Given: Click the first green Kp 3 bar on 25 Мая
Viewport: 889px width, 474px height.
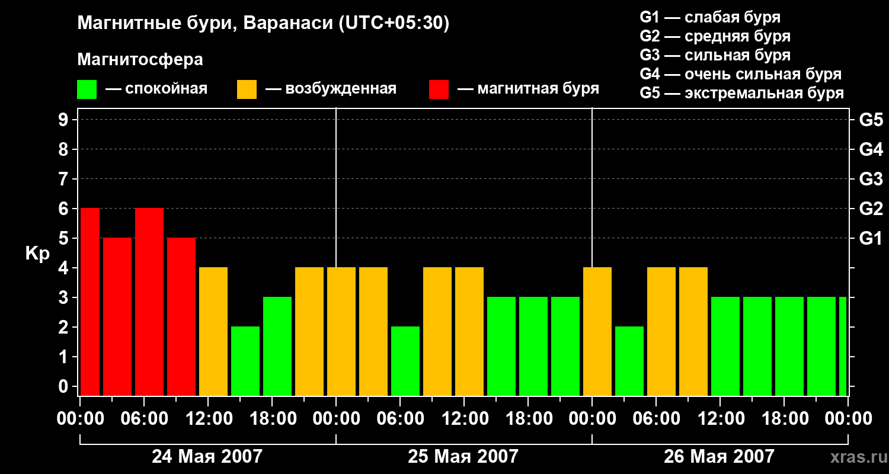Looking at the screenshot, I should point(501,347).
